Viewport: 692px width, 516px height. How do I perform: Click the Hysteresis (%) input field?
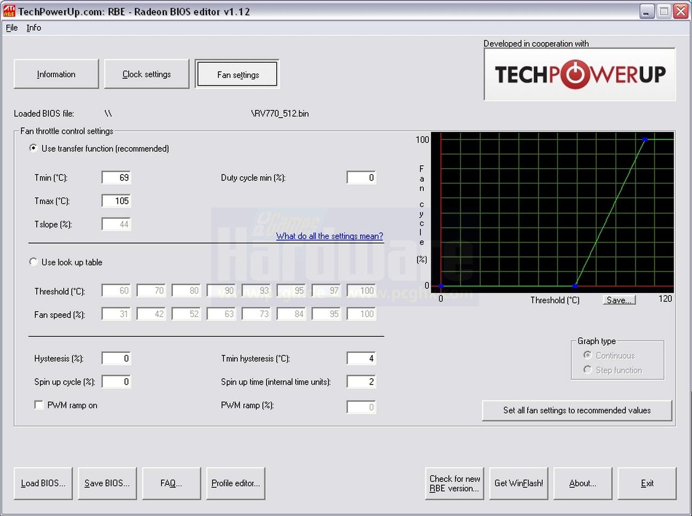click(116, 358)
